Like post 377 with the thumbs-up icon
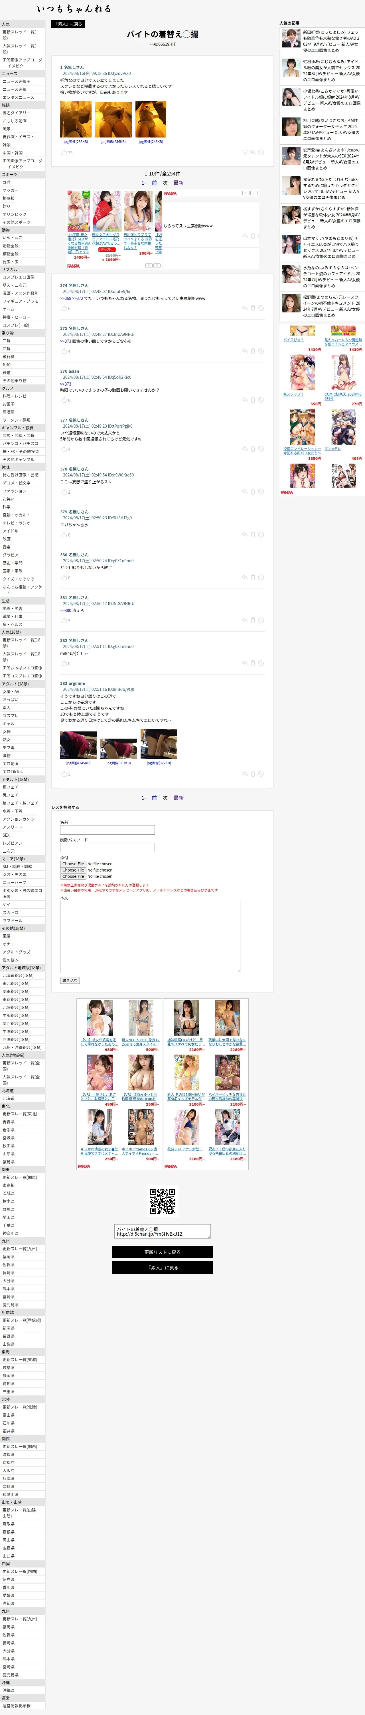The width and height of the screenshot is (365, 1715). 64,449
